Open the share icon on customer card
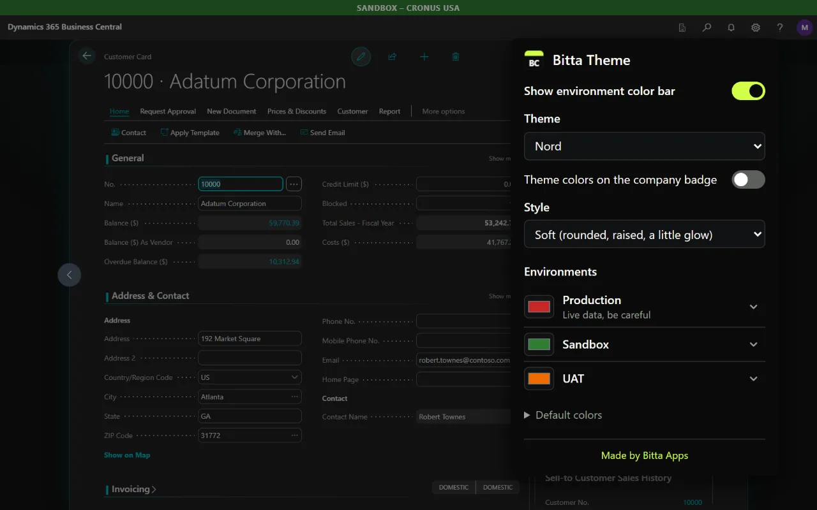 tap(393, 57)
